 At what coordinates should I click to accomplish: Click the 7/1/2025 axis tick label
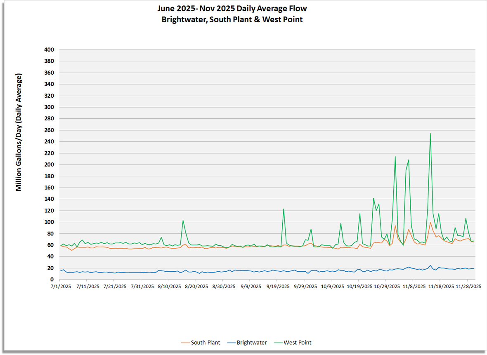point(60,286)
